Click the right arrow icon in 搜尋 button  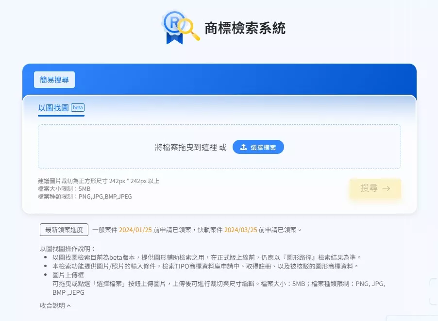click(387, 188)
